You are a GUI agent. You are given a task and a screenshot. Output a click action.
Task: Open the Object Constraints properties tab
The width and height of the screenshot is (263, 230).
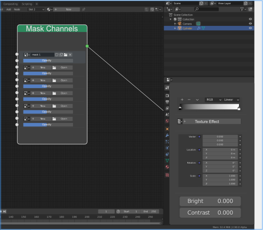(167, 154)
